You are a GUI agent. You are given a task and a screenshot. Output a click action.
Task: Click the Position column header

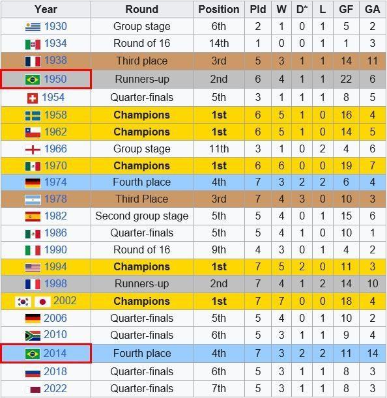pyautogui.click(x=219, y=9)
